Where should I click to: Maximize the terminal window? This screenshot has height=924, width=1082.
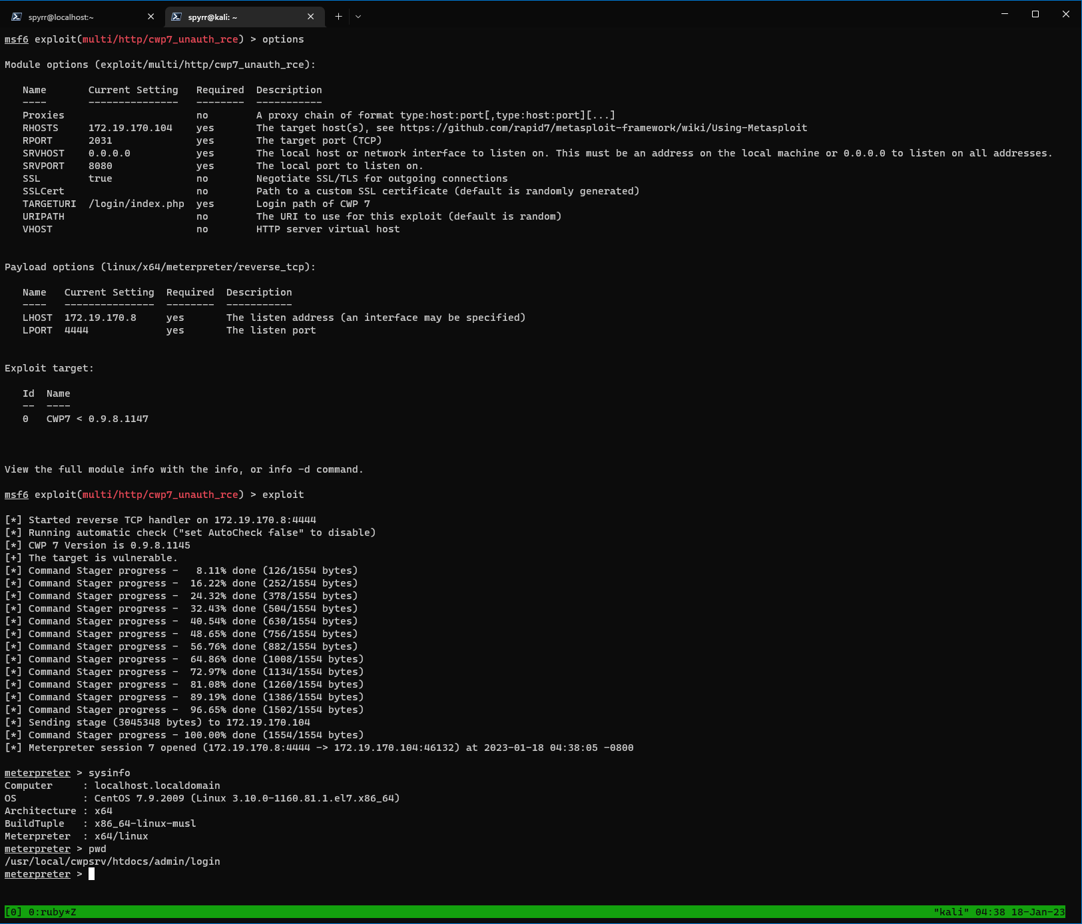1035,14
